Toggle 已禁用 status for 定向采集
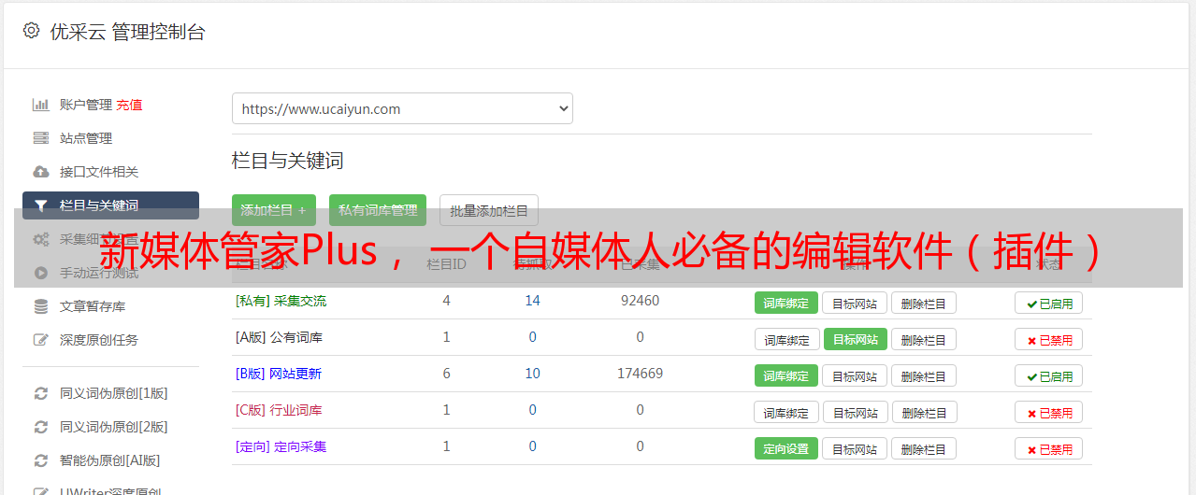This screenshot has height=495, width=1196. (1049, 448)
